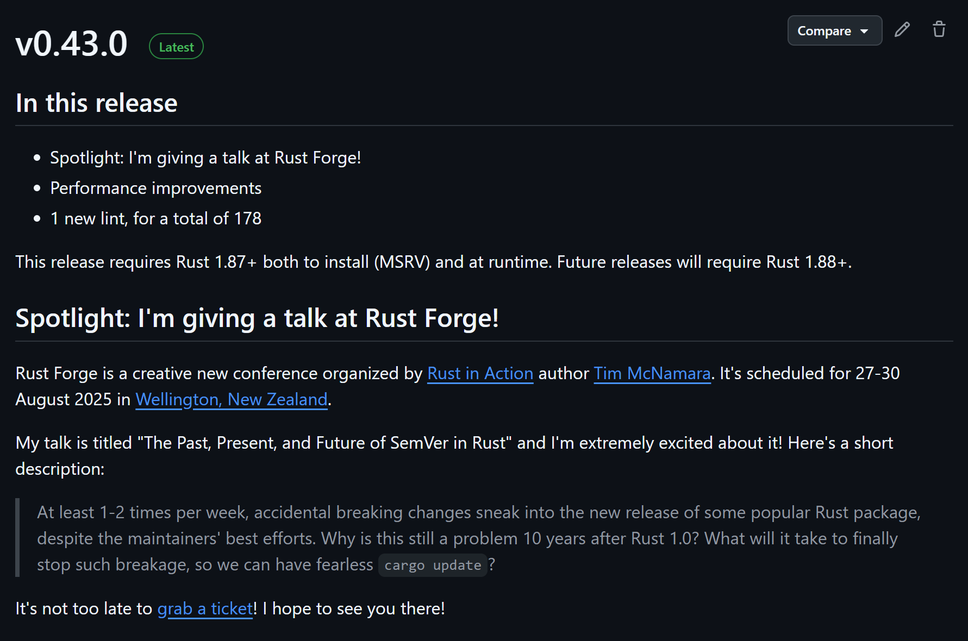Click the green Latest badge
The height and width of the screenshot is (641, 968).
click(176, 47)
